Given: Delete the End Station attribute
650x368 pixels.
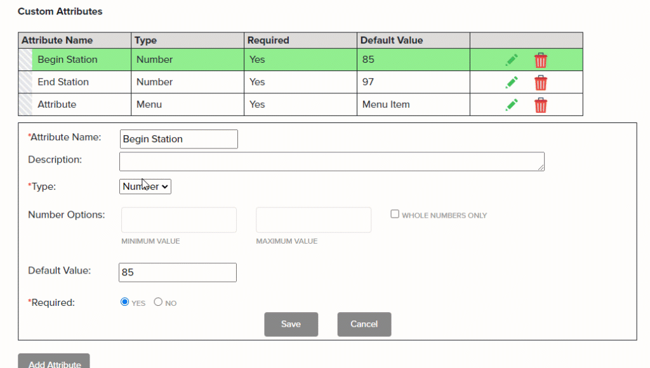Looking at the screenshot, I should tap(540, 82).
